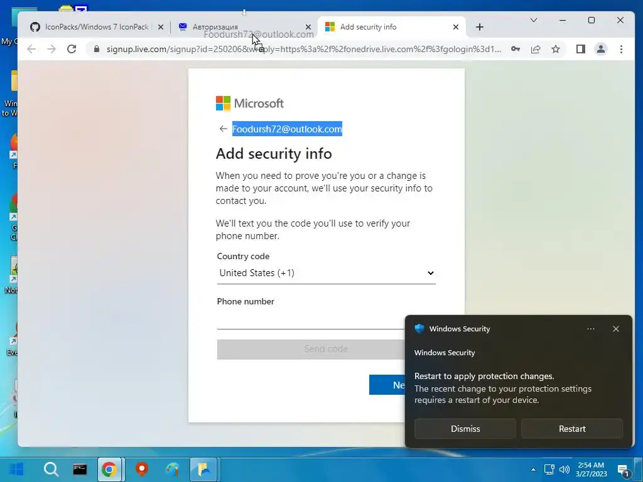Screen dimensions: 643x482
Task: Close the IconPacks GitHub tab
Action: (161, 27)
